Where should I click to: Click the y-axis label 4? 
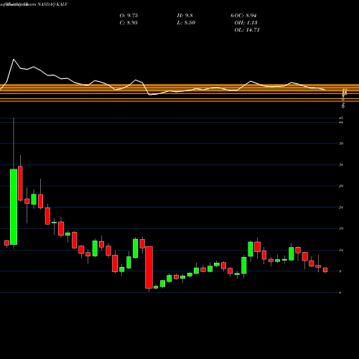[x=340, y=293]
